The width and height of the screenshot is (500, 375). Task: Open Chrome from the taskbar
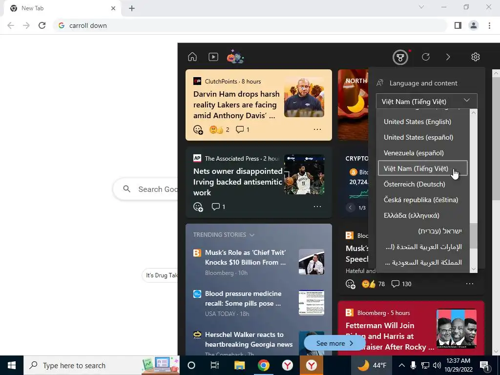(x=263, y=365)
